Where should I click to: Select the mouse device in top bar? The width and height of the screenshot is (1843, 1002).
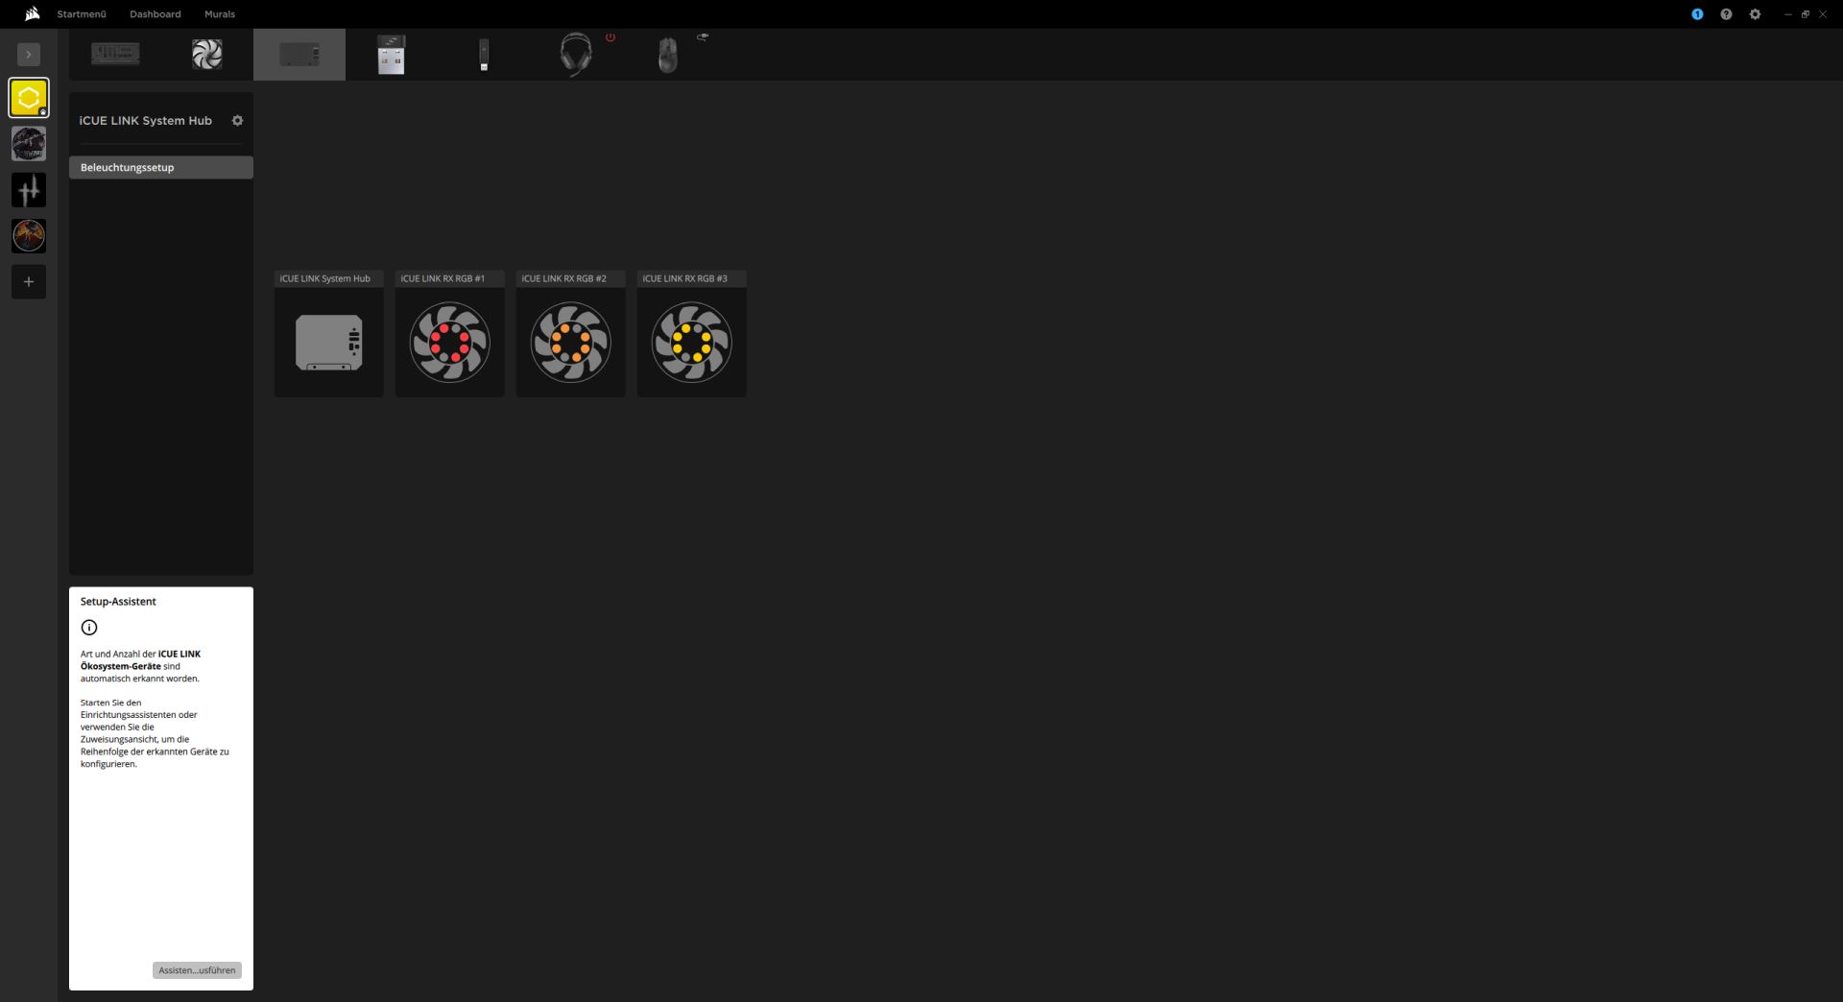point(668,55)
